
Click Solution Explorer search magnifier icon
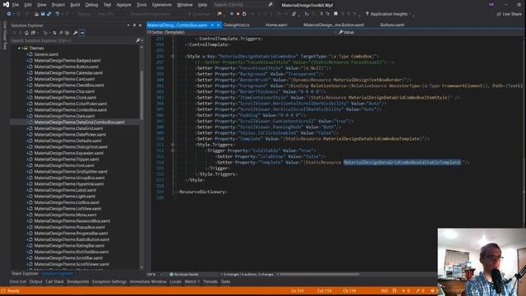tap(138, 40)
